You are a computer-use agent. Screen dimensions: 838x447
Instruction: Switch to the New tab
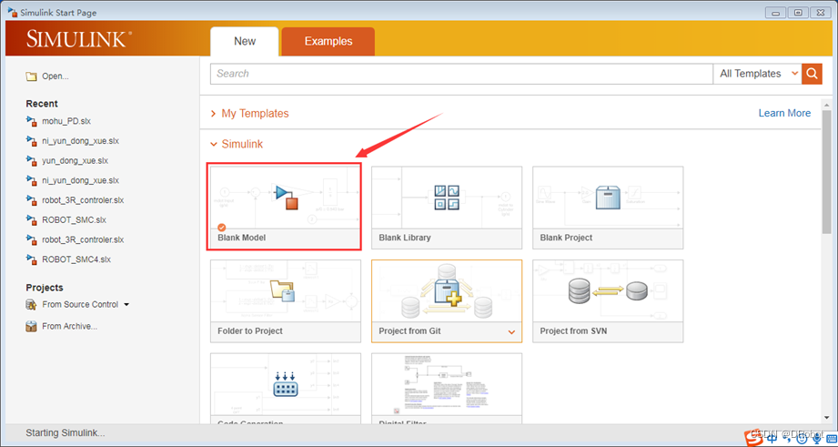click(x=245, y=41)
